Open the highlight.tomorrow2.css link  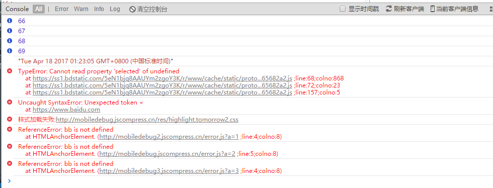147,120
